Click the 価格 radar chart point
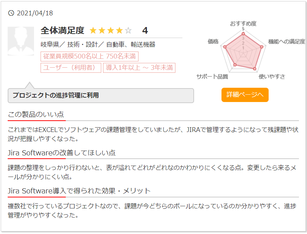The width and height of the screenshot is (307, 234). click(225, 47)
